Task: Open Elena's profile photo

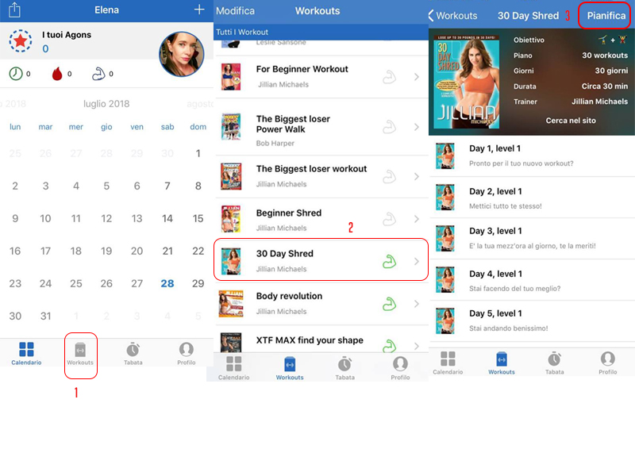Action: (181, 54)
